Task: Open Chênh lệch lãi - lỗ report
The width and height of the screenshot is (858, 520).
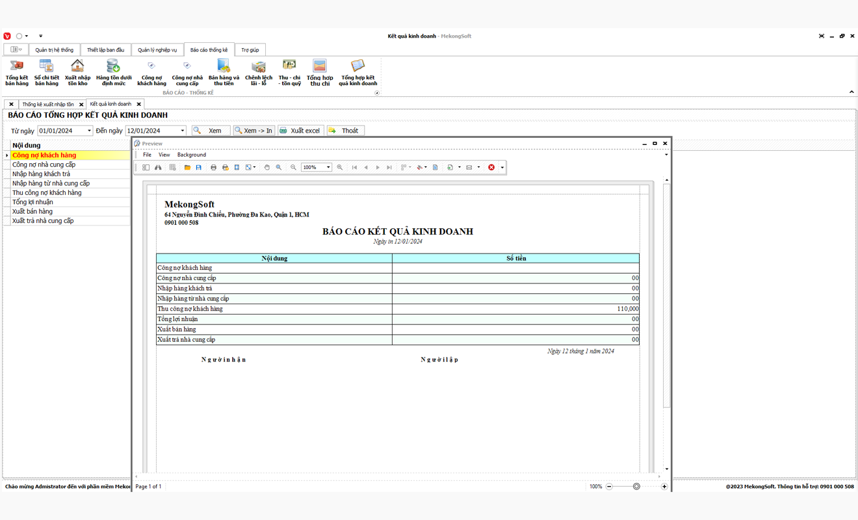Action: point(259,72)
